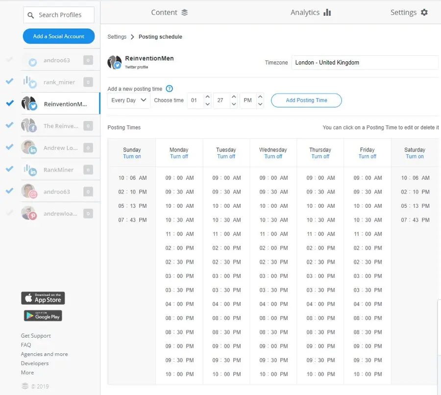
Task: Turn on Sunday posting schedule
Action: pos(132,156)
